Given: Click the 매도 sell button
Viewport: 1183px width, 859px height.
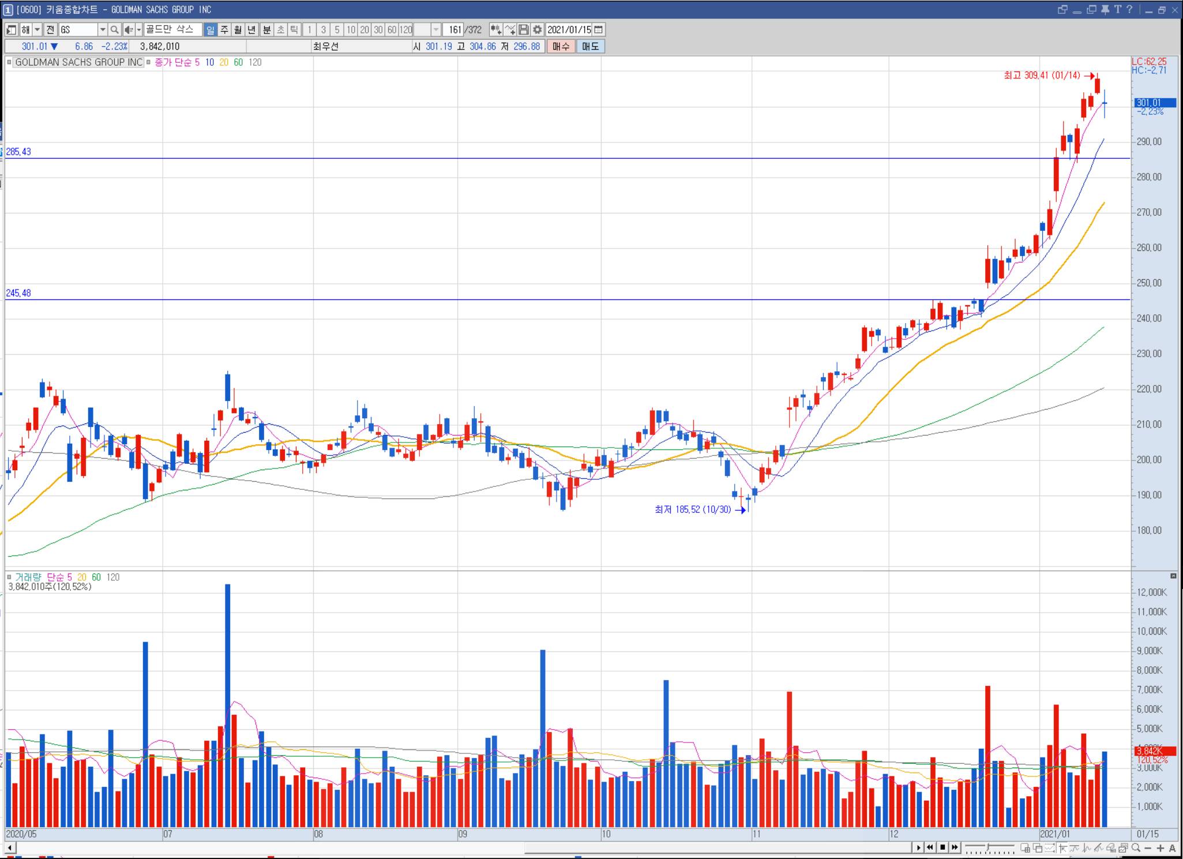Looking at the screenshot, I should pyautogui.click(x=590, y=46).
